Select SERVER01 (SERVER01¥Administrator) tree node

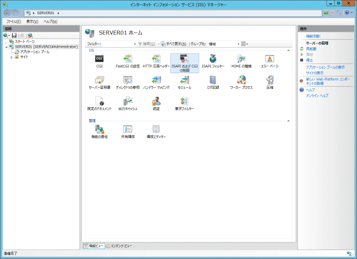47,46
